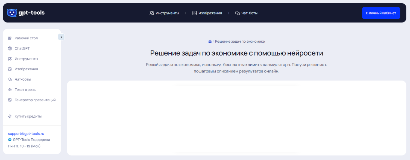Image resolution: width=410 pixels, height=160 pixels.
Task: Click inside the empty calculator form area
Action: point(237,118)
